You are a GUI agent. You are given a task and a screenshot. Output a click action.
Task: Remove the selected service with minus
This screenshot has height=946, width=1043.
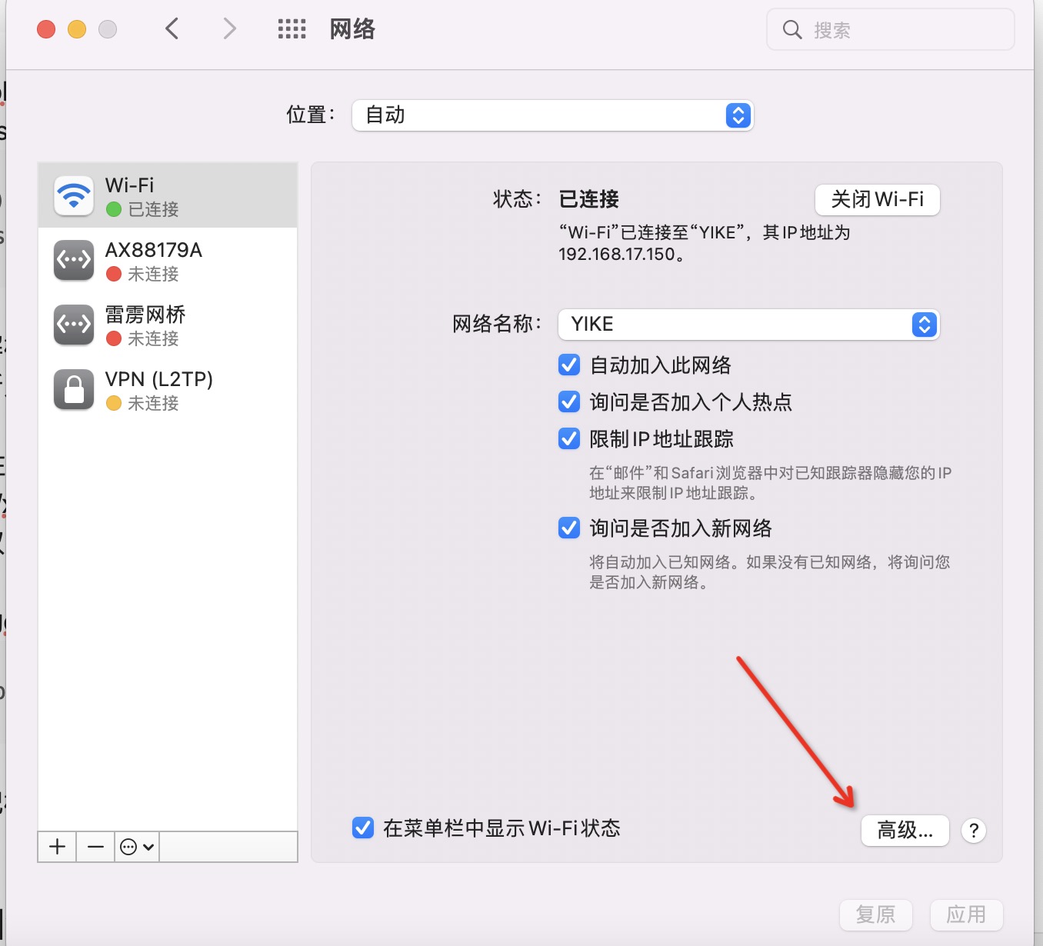click(95, 847)
